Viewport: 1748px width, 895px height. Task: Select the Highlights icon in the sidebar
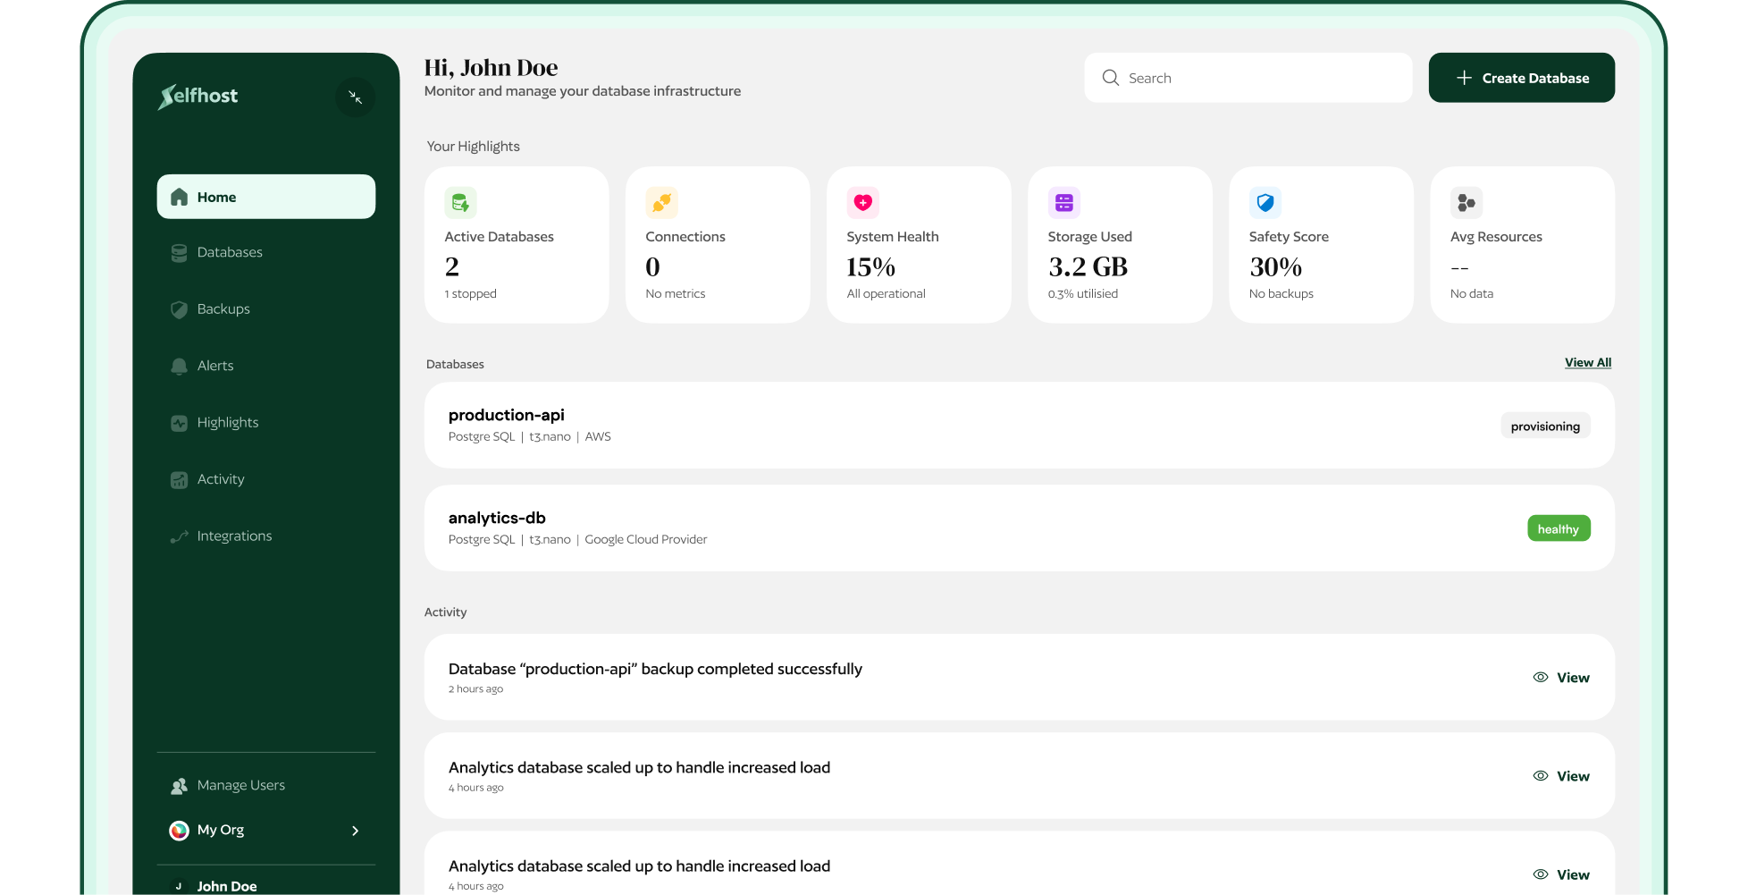tap(179, 422)
